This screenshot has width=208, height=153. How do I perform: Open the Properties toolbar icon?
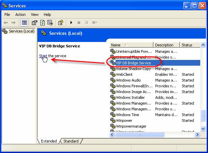coord(34,23)
